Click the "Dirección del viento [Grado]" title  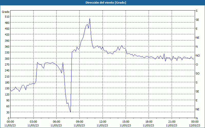106,3
